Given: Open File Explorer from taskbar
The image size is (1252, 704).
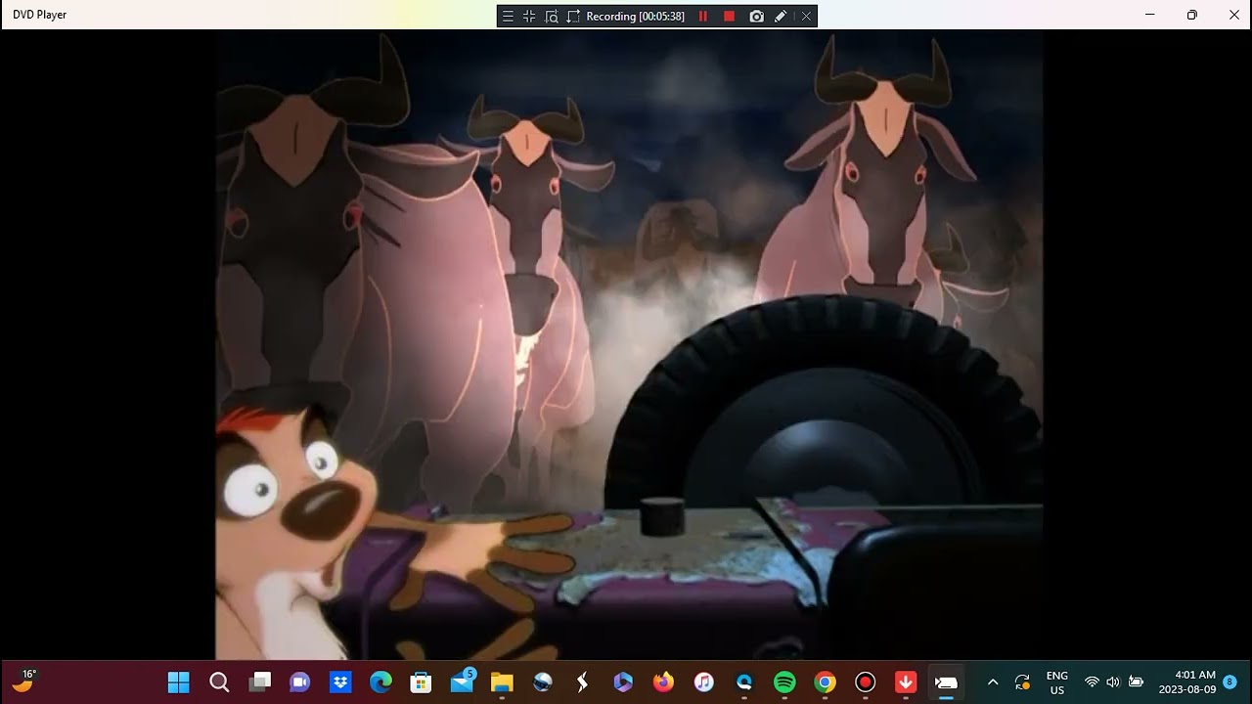Looking at the screenshot, I should [x=502, y=682].
